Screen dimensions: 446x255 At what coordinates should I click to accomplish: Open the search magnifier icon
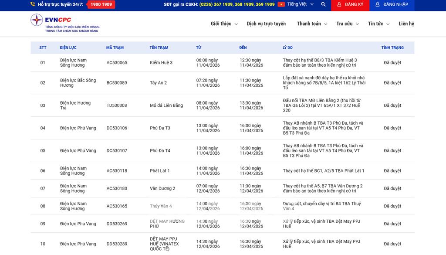[323, 4]
